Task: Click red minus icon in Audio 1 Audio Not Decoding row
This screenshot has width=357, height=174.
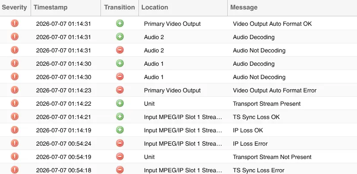Action: (x=120, y=76)
